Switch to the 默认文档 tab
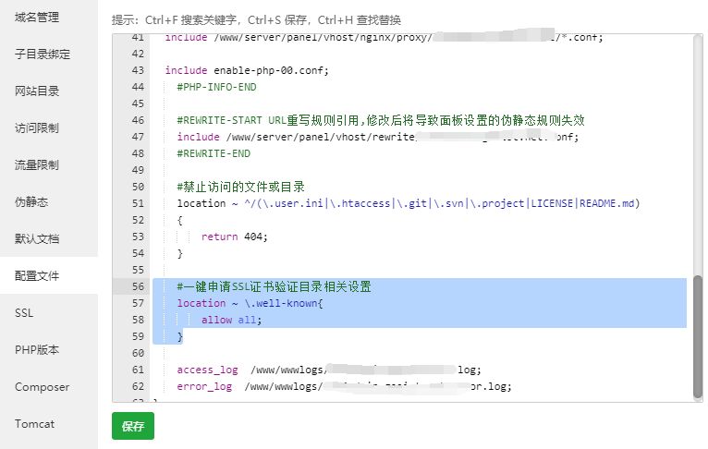 tap(37, 238)
